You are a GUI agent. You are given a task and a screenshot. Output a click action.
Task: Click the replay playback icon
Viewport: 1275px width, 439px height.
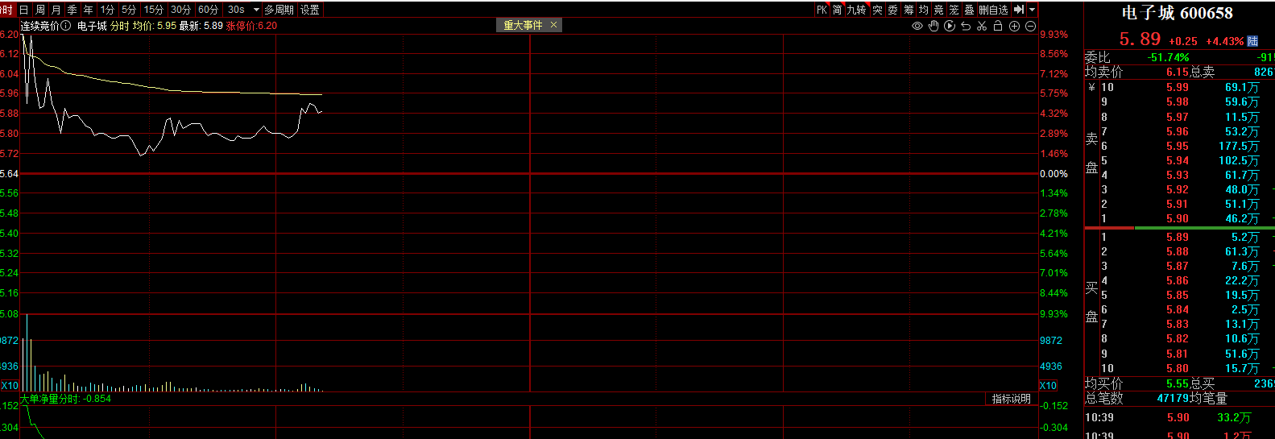point(950,26)
